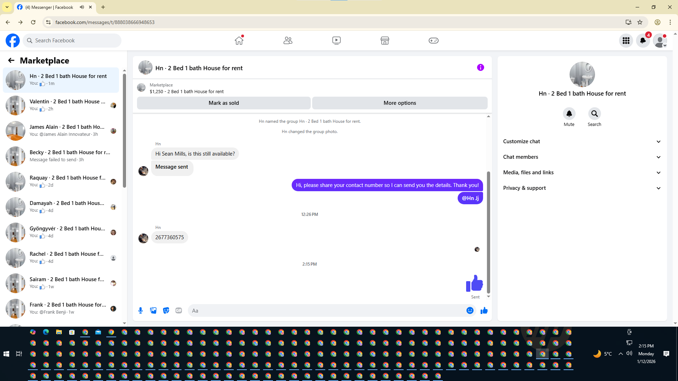Open Facebook notifications bell

643,41
